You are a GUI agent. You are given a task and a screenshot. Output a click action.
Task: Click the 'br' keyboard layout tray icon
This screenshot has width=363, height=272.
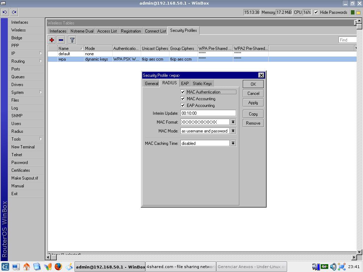tap(325, 266)
